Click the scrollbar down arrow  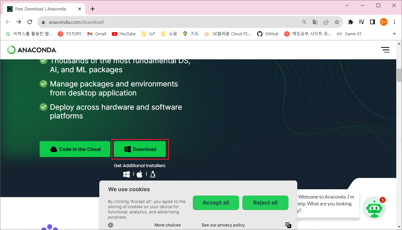[x=399, y=227]
